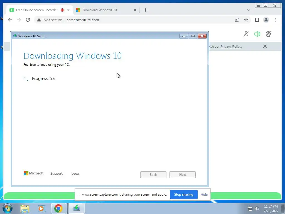Image resolution: width=285 pixels, height=214 pixels.
Task: Toggle the muted microphone icon
Action: [x=246, y=34]
